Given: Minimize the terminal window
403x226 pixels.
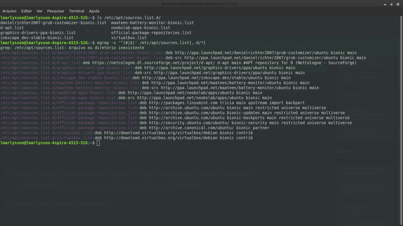Looking at the screenshot, I should (x=386, y=4).
